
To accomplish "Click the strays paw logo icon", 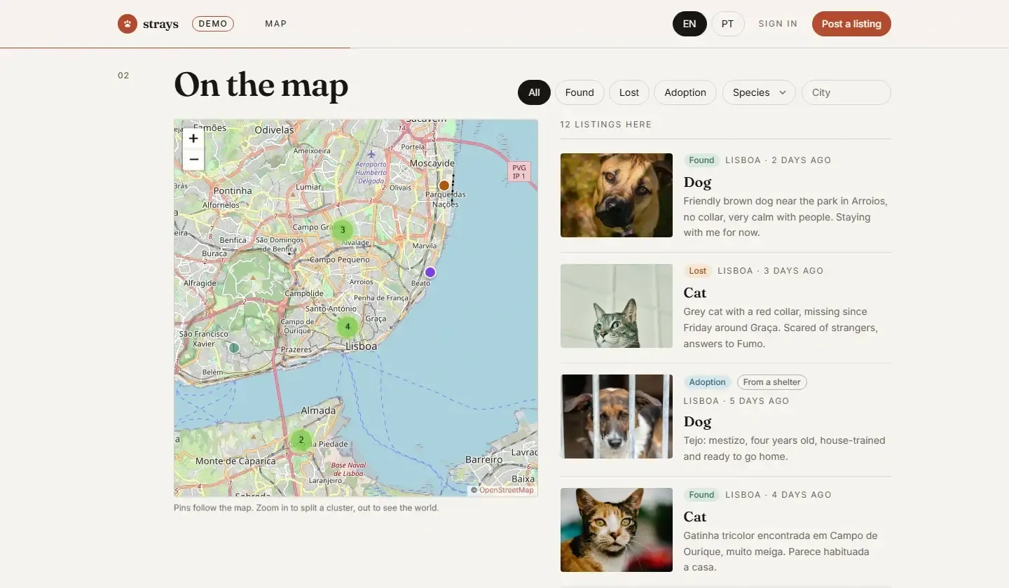I will pos(127,24).
